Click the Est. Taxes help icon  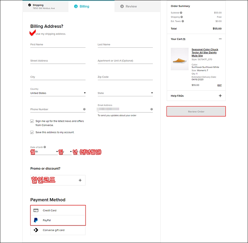coord(183,21)
